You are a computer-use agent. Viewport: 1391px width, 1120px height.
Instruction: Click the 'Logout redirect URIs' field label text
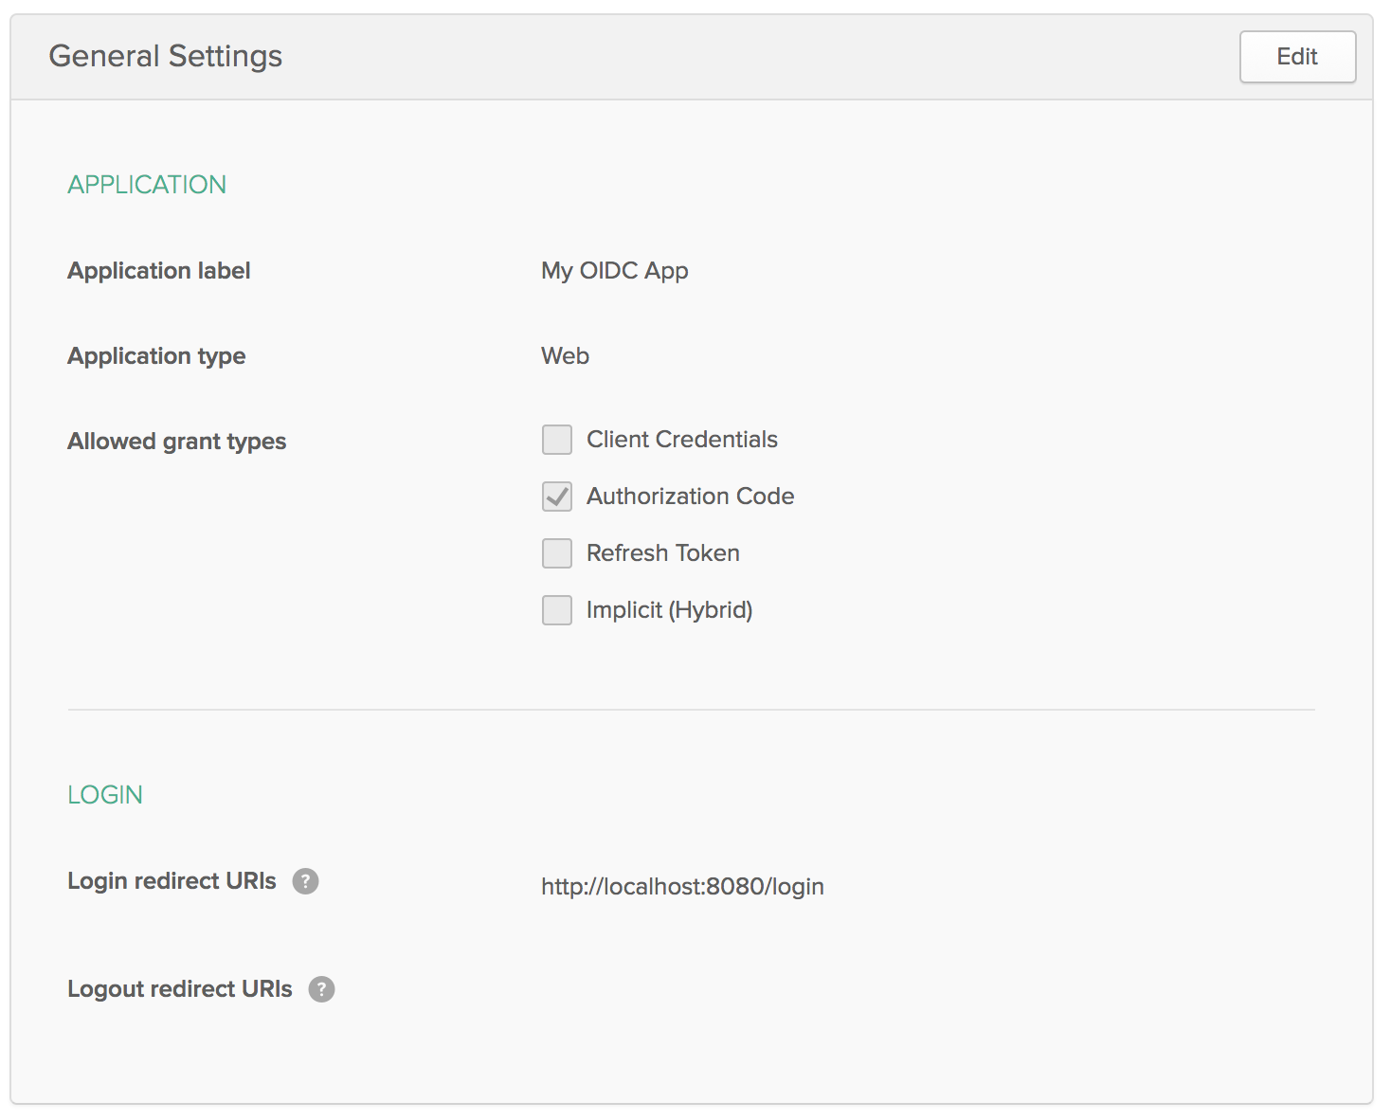pyautogui.click(x=180, y=989)
